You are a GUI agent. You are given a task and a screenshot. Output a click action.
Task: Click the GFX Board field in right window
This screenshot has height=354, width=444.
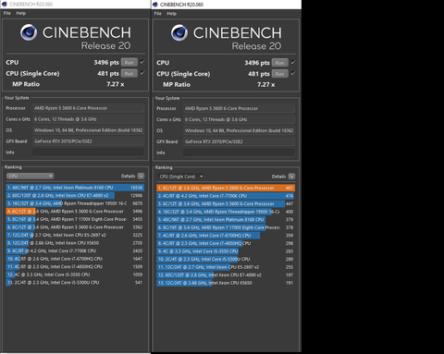pos(239,141)
